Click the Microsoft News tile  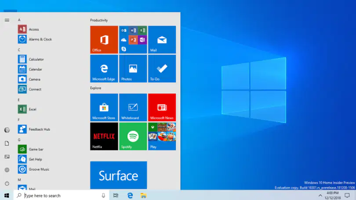tap(162, 107)
